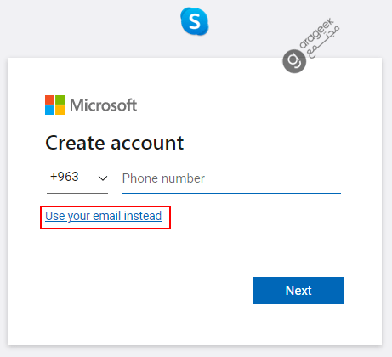This screenshot has width=392, height=357.
Task: Click the green square of the Microsoft logo
Action: coord(60,100)
